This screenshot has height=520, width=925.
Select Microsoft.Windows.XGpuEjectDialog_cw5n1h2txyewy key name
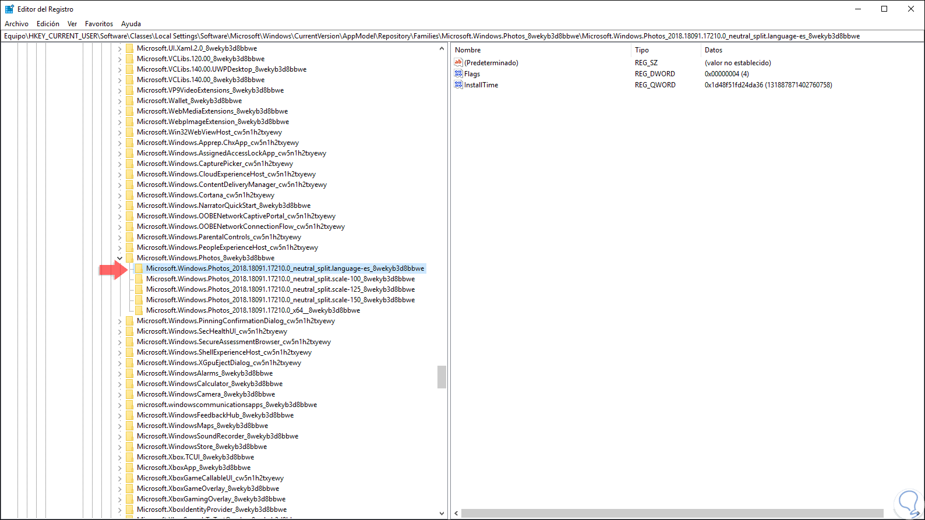click(x=219, y=363)
